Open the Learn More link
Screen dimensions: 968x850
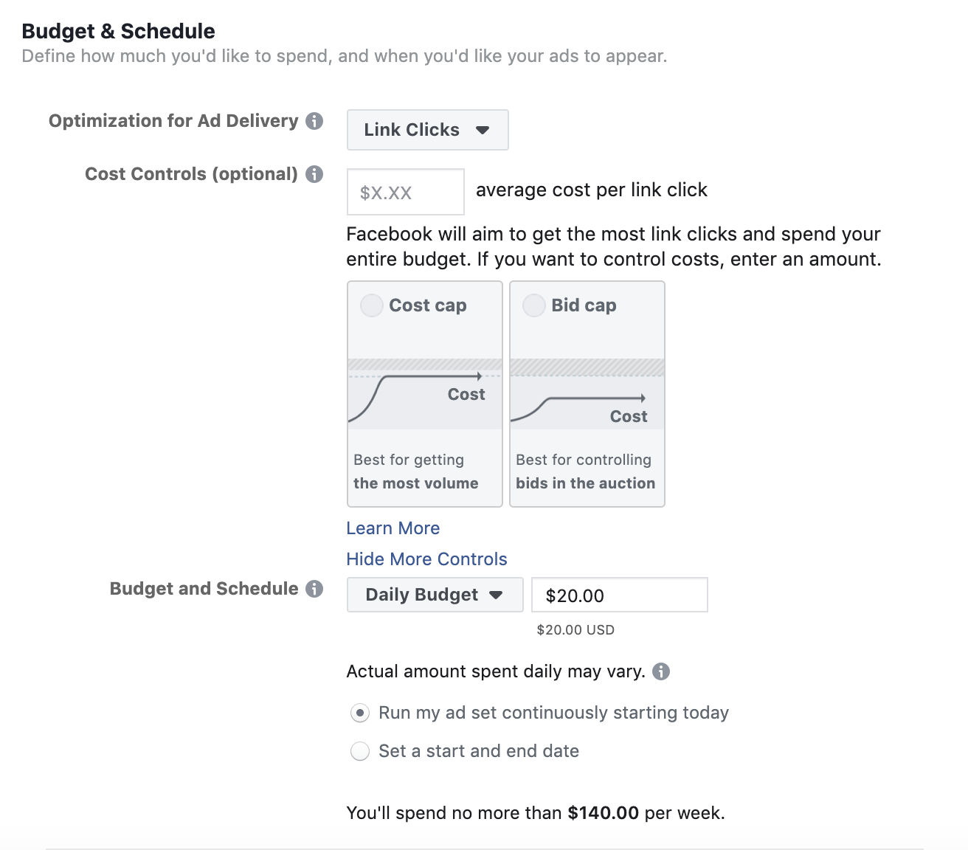[x=393, y=528]
